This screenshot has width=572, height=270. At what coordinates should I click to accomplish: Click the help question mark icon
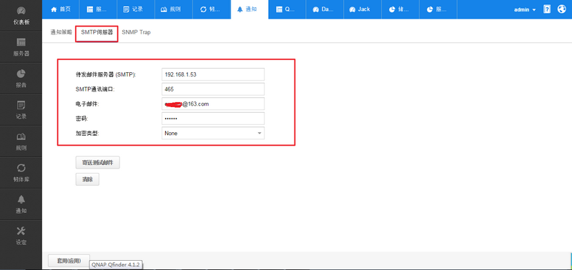coord(546,9)
